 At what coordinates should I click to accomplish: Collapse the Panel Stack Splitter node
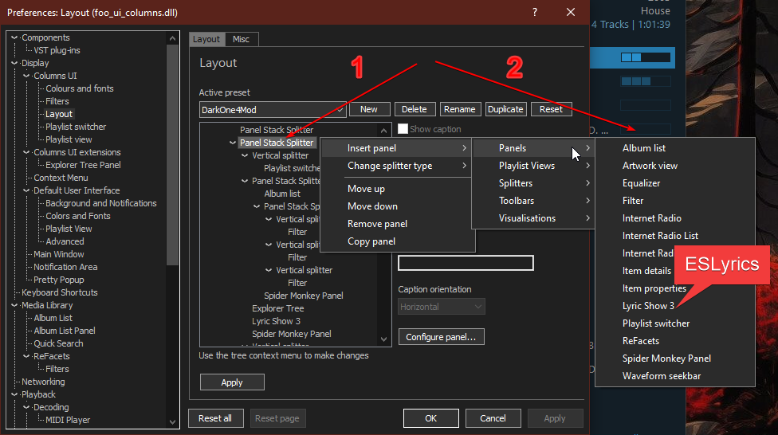pos(232,143)
